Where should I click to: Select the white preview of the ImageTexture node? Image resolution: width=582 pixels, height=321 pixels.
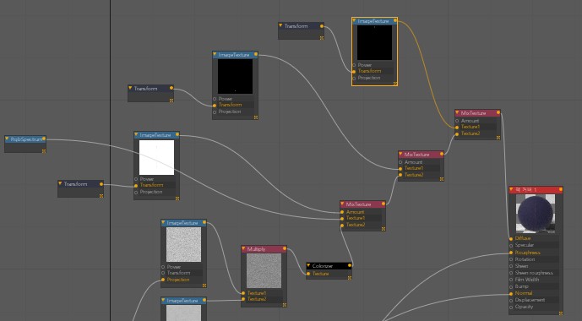[156, 157]
